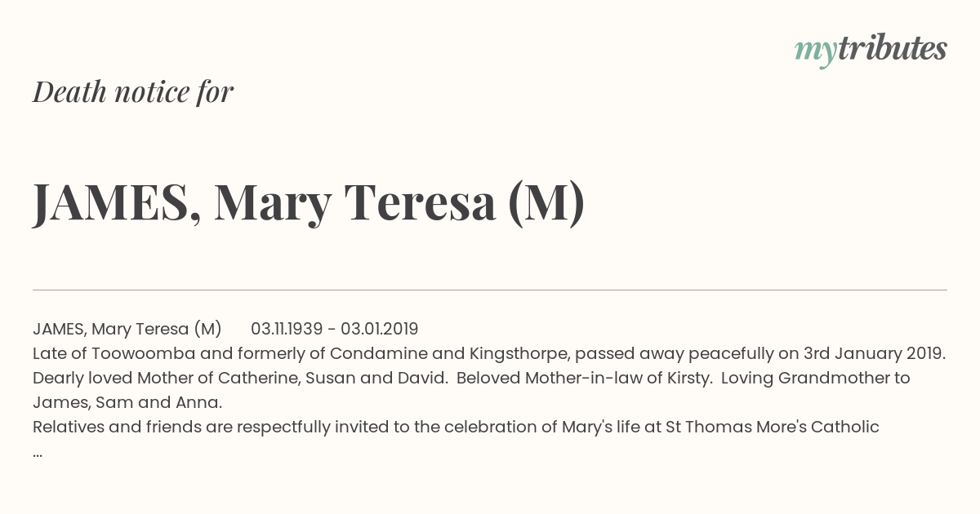The width and height of the screenshot is (980, 514).
Task: Click the "(M)" in the large title
Action: [x=546, y=203]
